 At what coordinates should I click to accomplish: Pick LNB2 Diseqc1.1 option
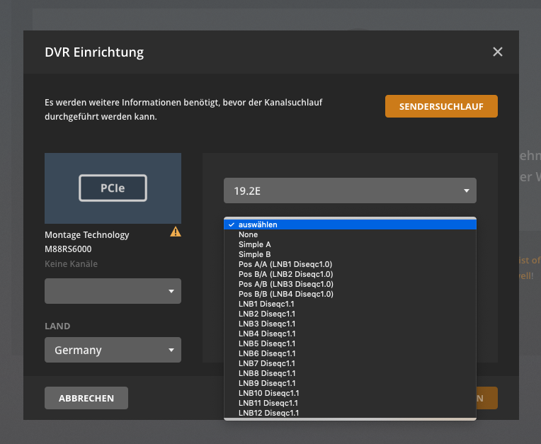350,314
